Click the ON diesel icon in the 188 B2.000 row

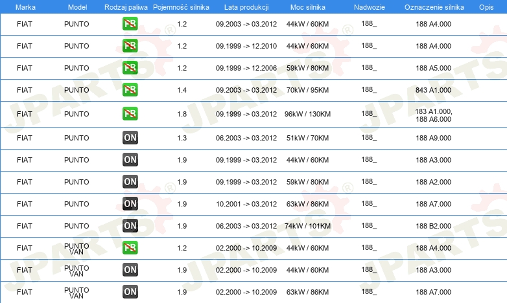click(x=130, y=226)
